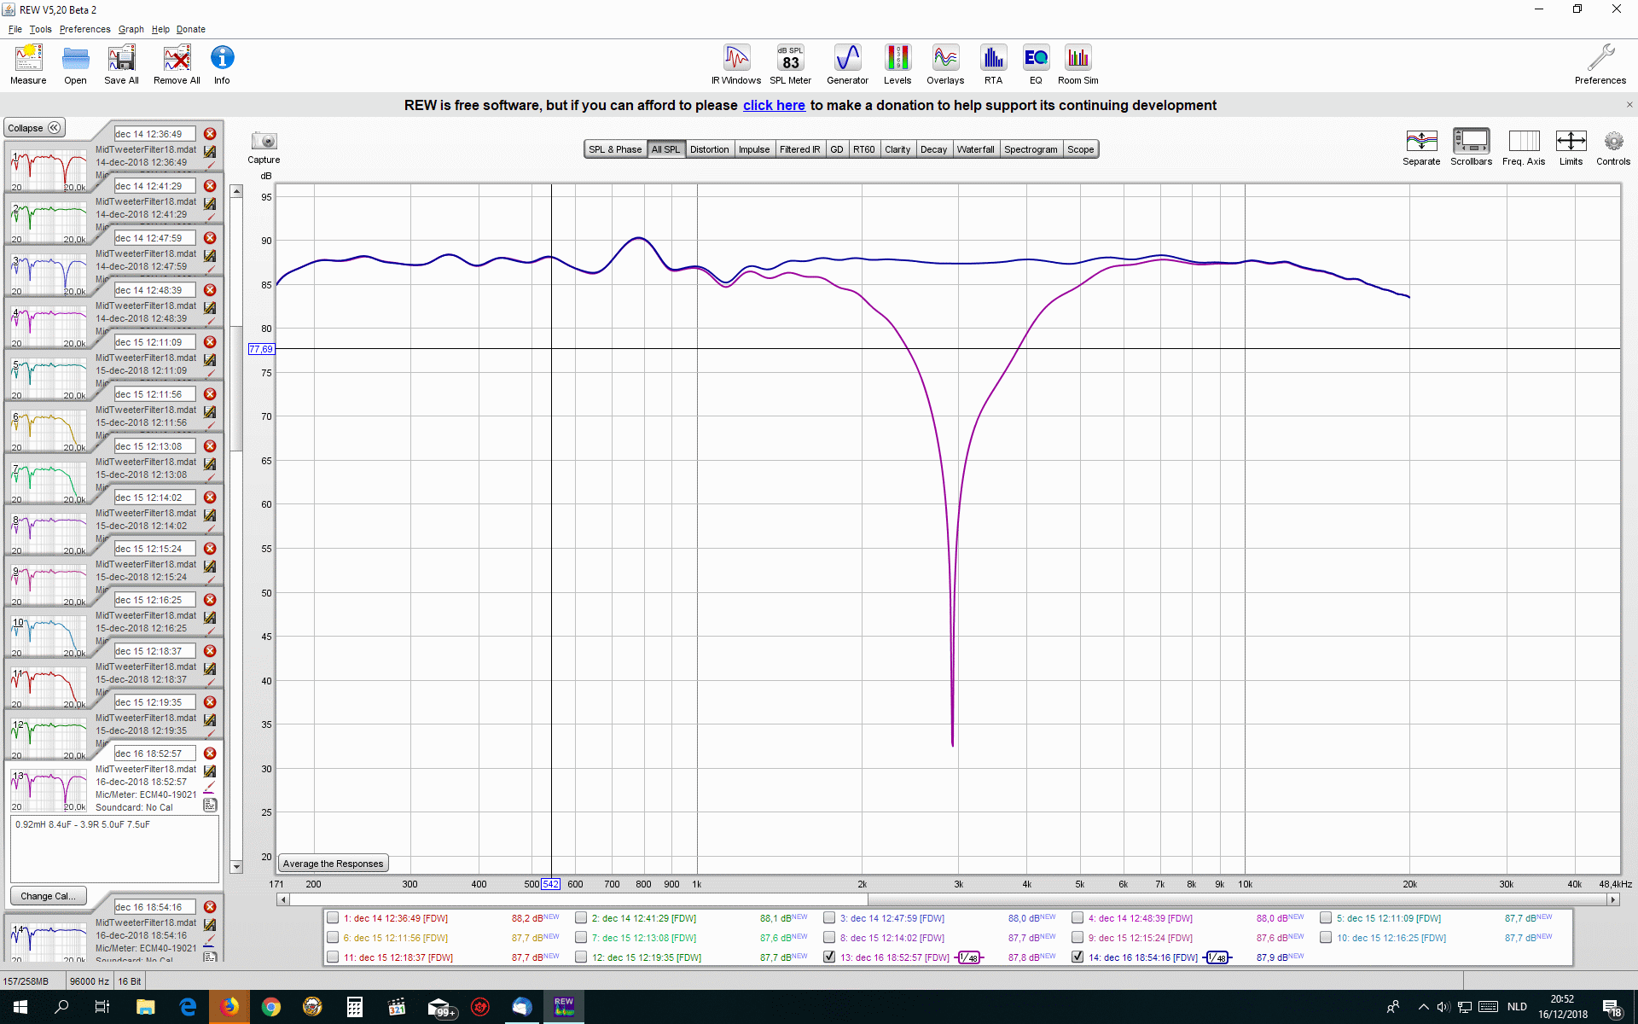Open the SPL Meter
Screen dimensions: 1638x1024
tap(791, 65)
